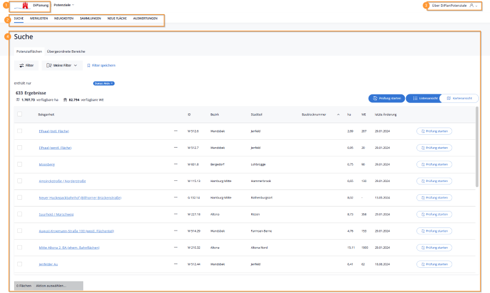Remove the Status: Aktiv filter chip

(113, 83)
